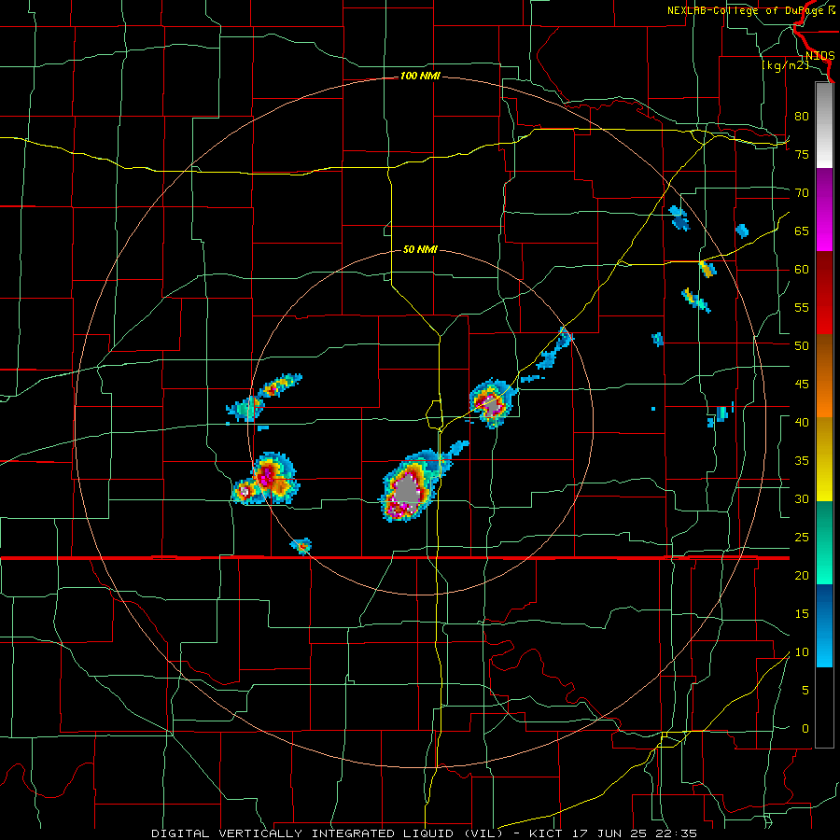This screenshot has width=840, height=840.
Task: Select the red segment of the color scale
Action: (x=824, y=293)
